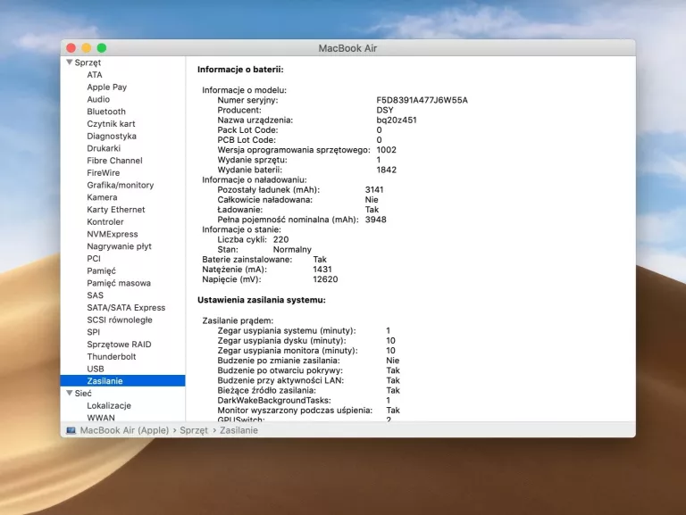This screenshot has width=686, height=515.
Task: Click the Ustawienia zasilania systemu heading
Action: [262, 300]
